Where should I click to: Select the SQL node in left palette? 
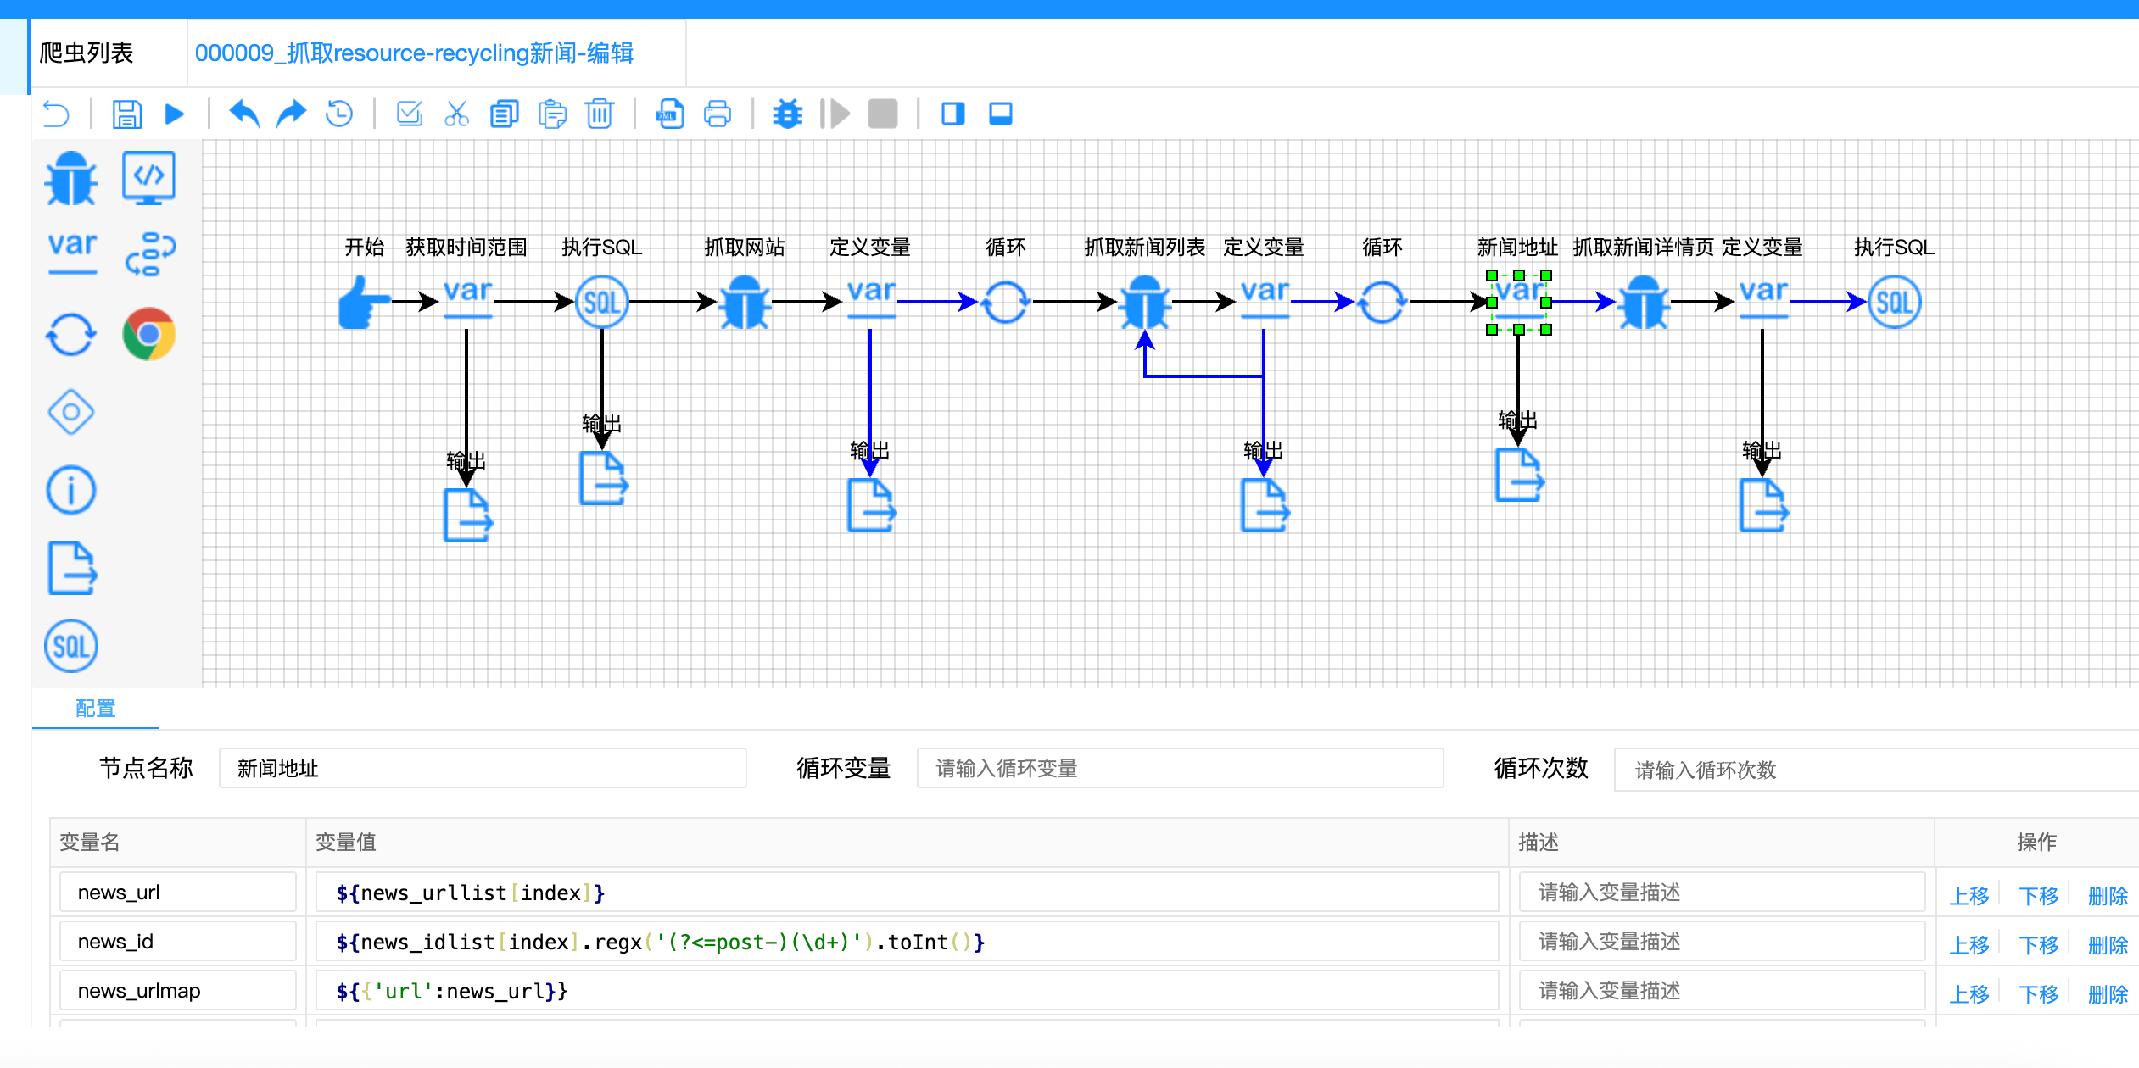(x=71, y=647)
